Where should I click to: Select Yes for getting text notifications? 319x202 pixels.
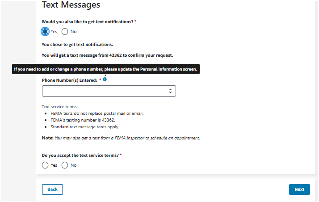pos(45,32)
